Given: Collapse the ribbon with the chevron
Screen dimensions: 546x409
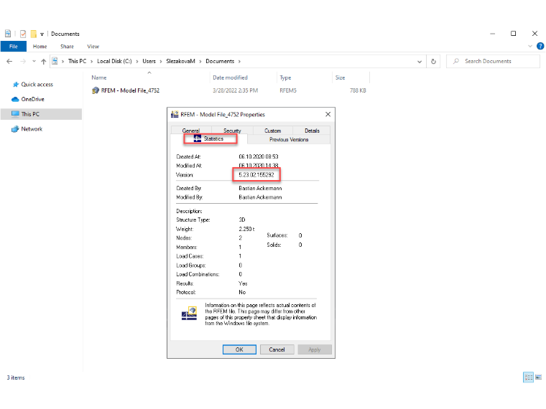Looking at the screenshot, I should [530, 46].
